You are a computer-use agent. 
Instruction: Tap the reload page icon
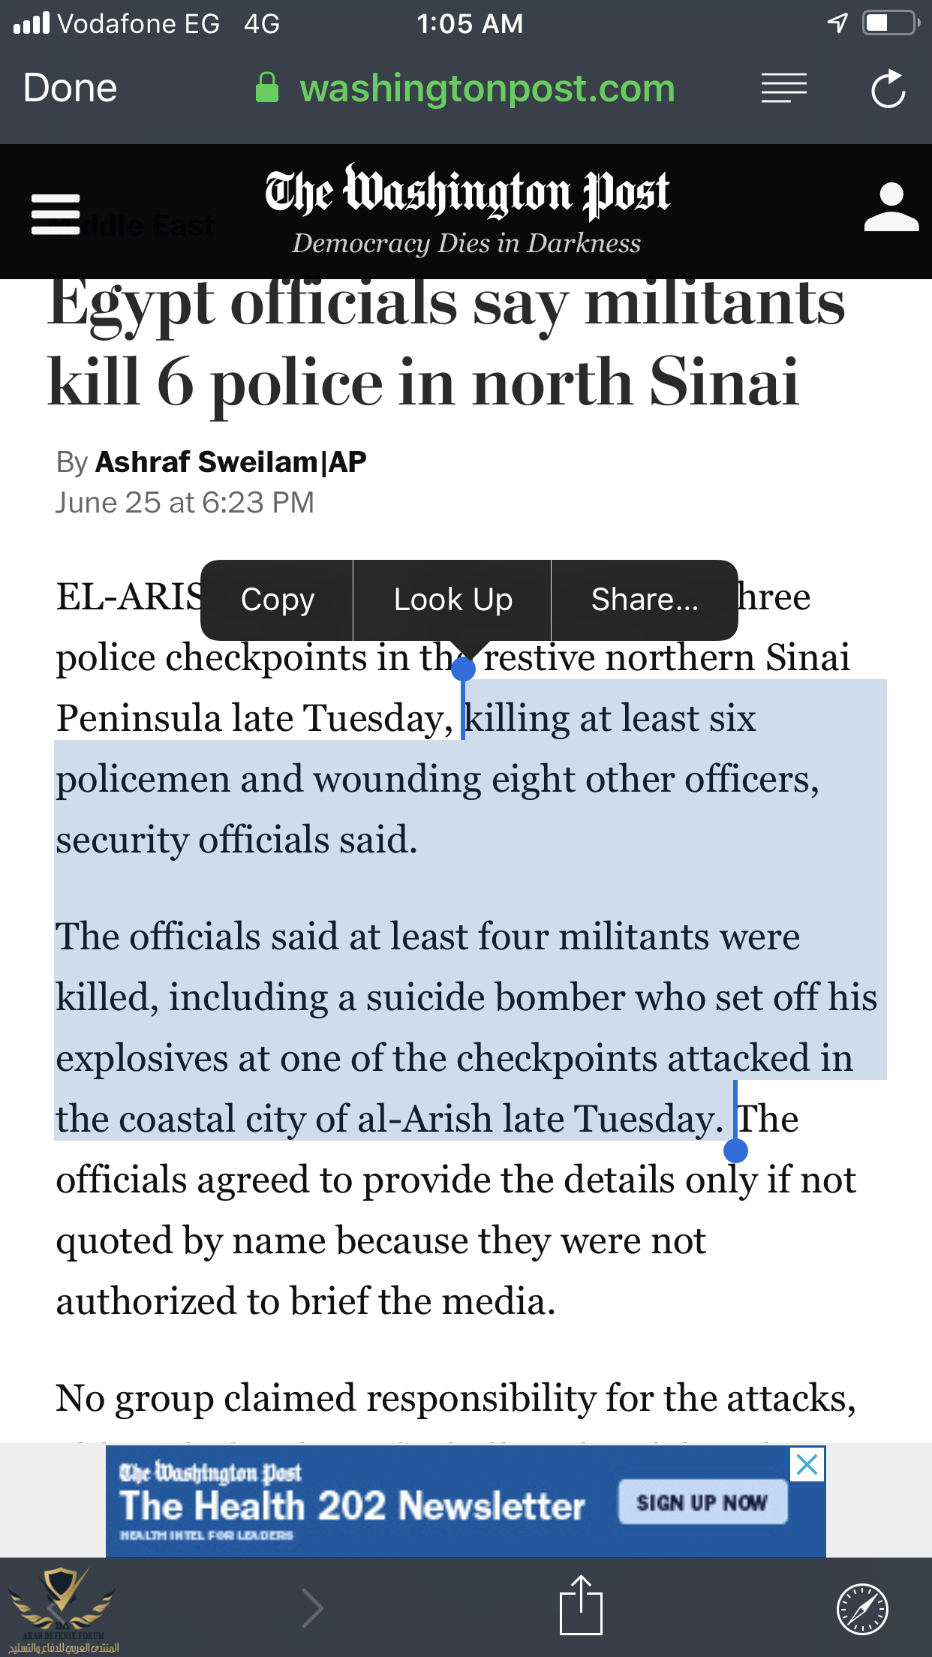[888, 89]
